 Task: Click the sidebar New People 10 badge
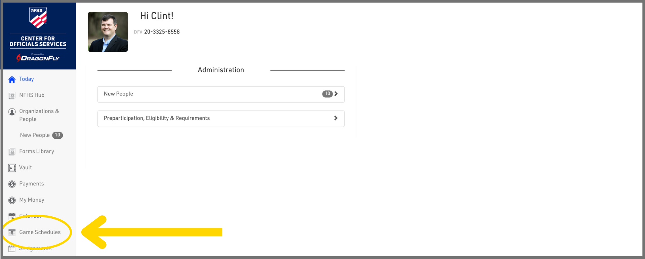[x=58, y=135]
